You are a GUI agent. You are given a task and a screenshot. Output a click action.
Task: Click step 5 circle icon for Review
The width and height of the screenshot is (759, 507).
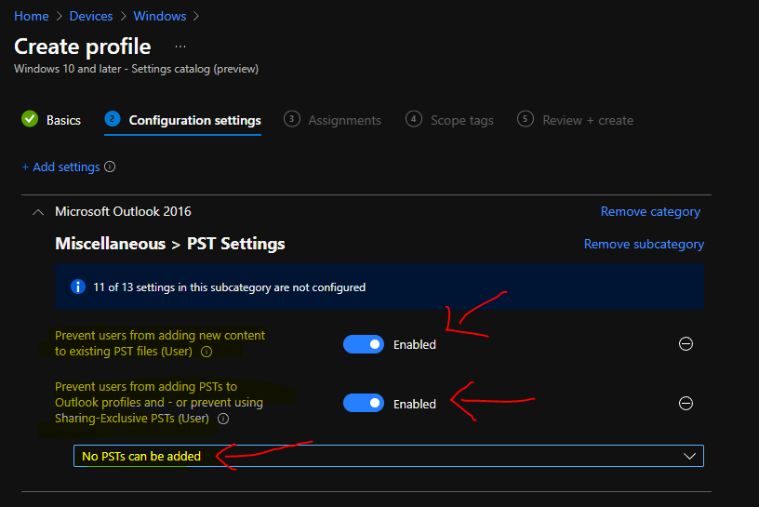pyautogui.click(x=526, y=119)
